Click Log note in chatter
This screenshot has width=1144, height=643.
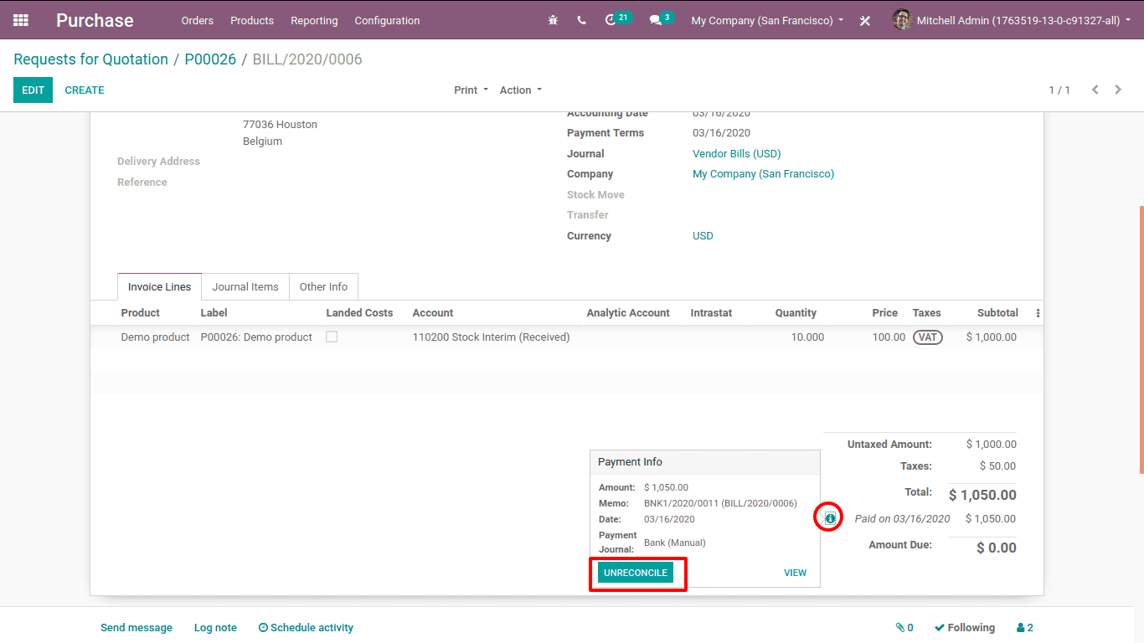pos(215,628)
